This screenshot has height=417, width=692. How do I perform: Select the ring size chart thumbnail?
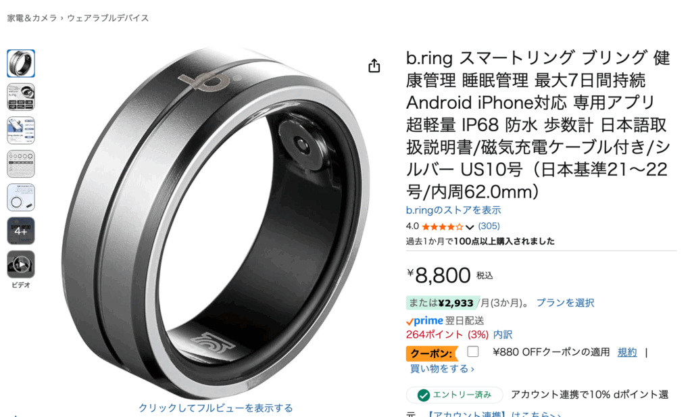[21, 164]
